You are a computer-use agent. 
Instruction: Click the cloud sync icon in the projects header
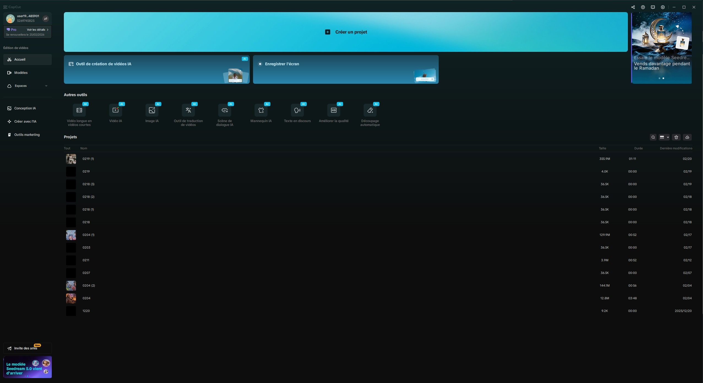(687, 137)
